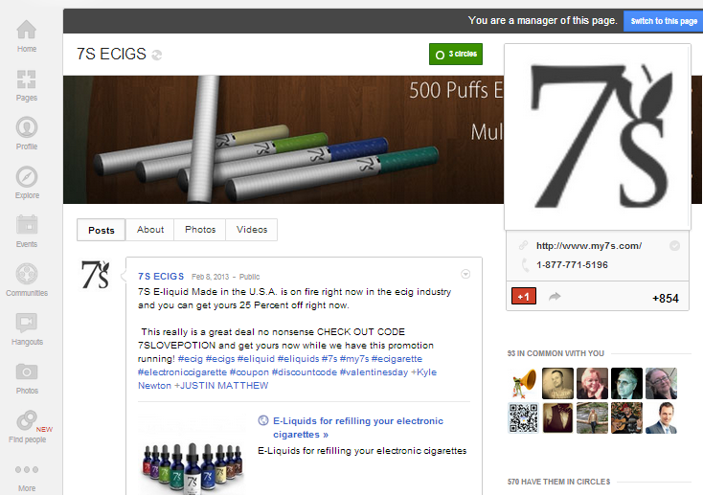Click the share arrow icon
Screen dimensions: 703x495
click(555, 297)
